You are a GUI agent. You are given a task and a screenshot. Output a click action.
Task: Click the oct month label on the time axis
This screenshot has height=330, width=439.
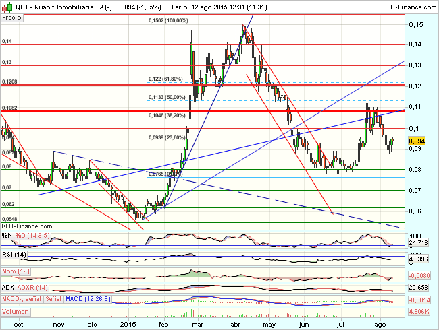click(x=19, y=325)
